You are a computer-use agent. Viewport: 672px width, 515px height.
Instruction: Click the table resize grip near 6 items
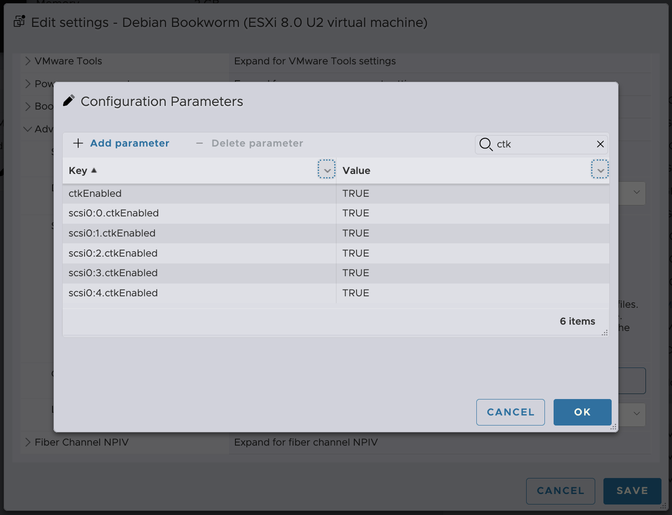604,333
